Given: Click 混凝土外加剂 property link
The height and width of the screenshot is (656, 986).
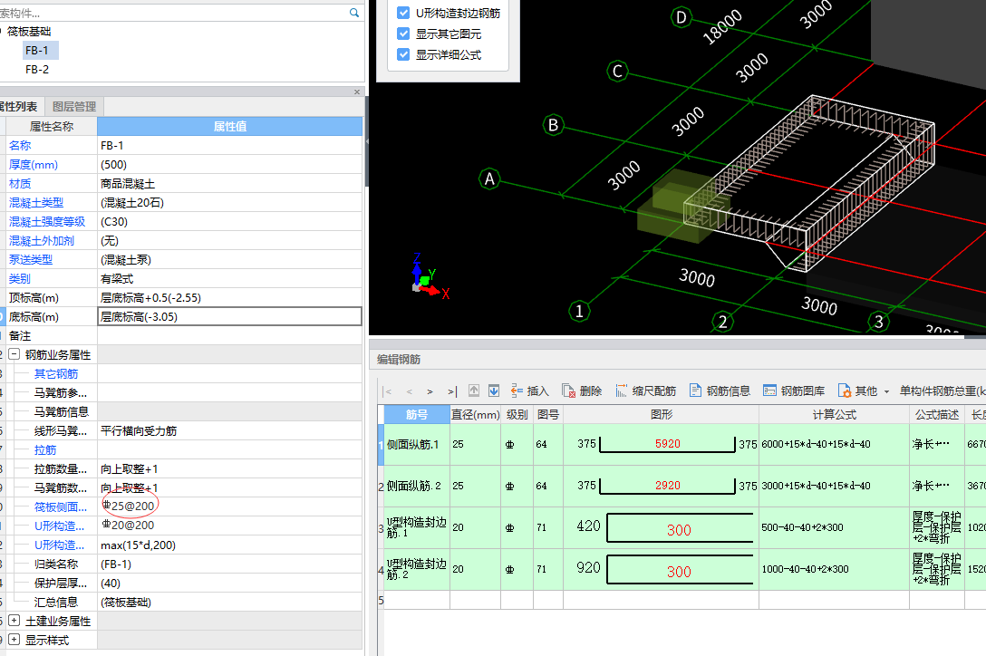Looking at the screenshot, I should (x=42, y=240).
